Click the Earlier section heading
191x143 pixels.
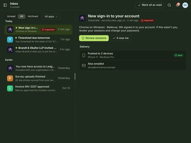pos(9,60)
